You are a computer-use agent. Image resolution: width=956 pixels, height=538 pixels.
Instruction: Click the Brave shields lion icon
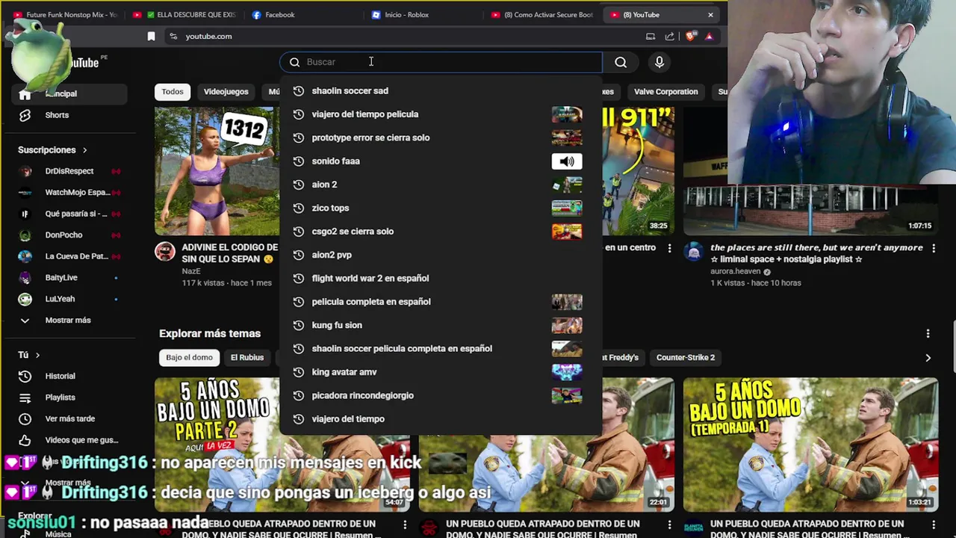(x=690, y=36)
